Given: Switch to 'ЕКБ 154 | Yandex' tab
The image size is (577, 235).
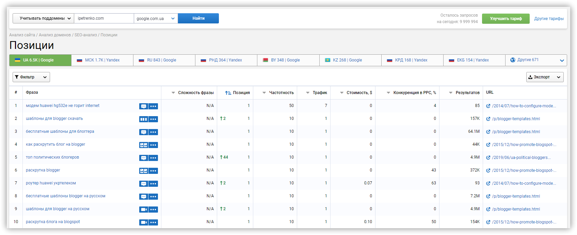Looking at the screenshot, I should pyautogui.click(x=475, y=60).
